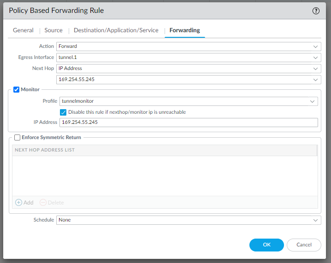Image resolution: width=331 pixels, height=263 pixels.
Task: Select the Forwarding tab
Action: [x=184, y=30]
